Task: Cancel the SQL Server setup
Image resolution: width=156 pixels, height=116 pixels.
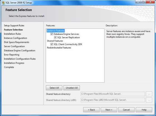Action: 126,110
